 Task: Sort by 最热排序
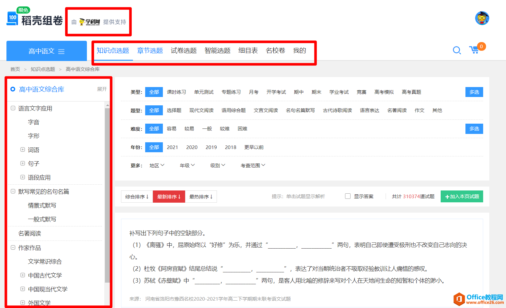coord(201,197)
